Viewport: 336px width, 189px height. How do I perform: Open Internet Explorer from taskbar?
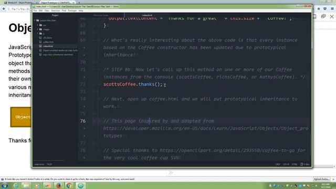16,185
